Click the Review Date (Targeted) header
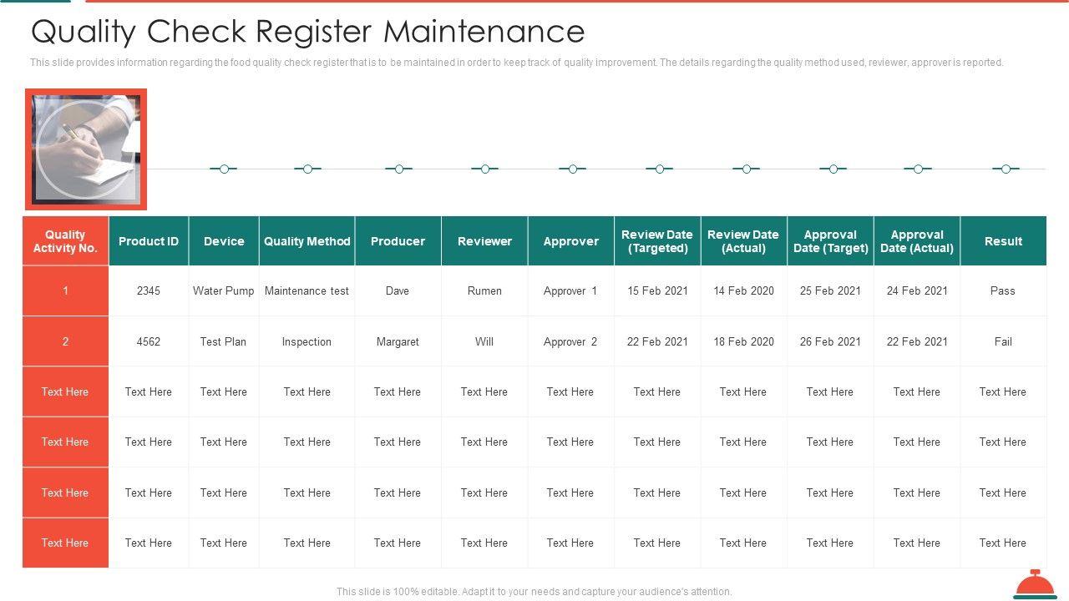Image resolution: width=1069 pixels, height=601 pixels. point(657,241)
